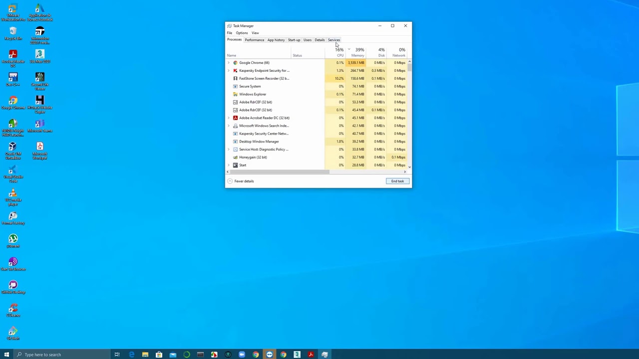Launch GitHub Desktop shortcut

(13, 287)
